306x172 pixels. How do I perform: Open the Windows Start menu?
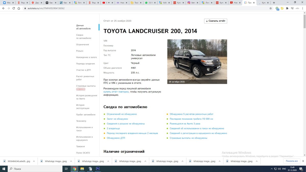[4, 169]
